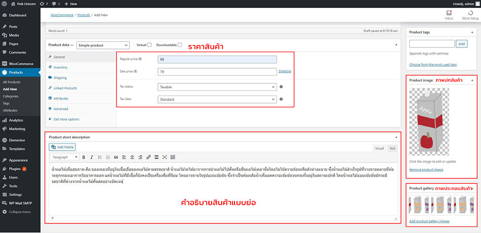Open the Tax status dropdown
Image resolution: width=481 pixels, height=233 pixels.
coord(217,87)
